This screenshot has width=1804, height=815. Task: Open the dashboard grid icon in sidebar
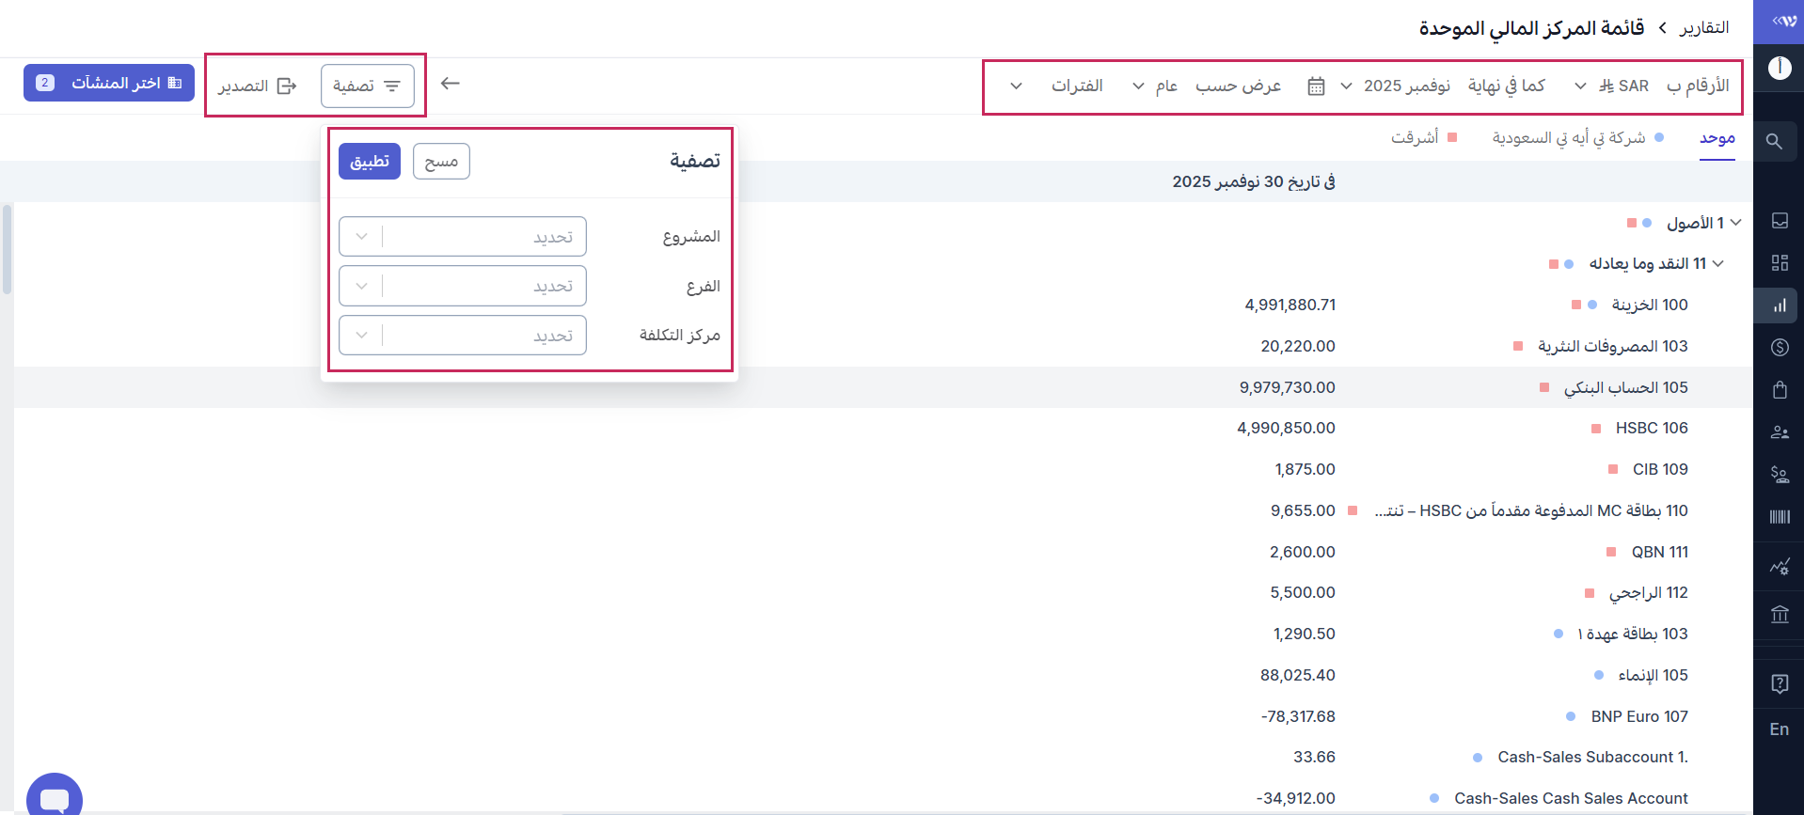pos(1779,263)
